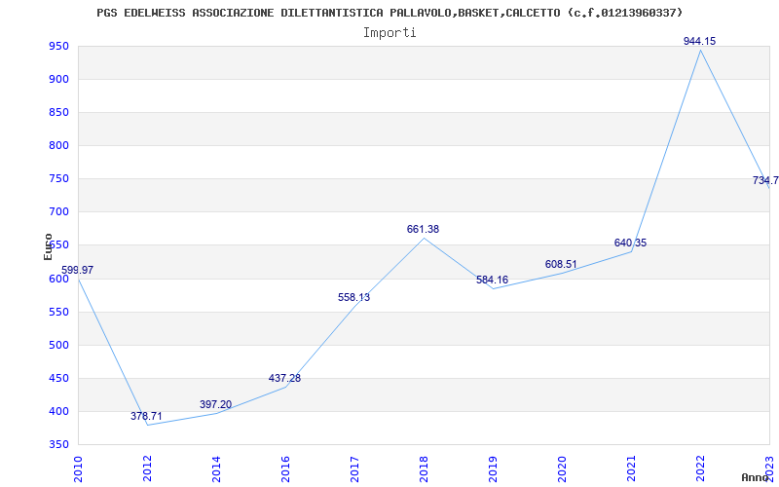Select the 558.13 data label
Viewport: 779px width, 487px height.
pos(353,298)
